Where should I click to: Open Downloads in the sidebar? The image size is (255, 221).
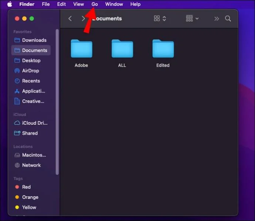pos(31,40)
